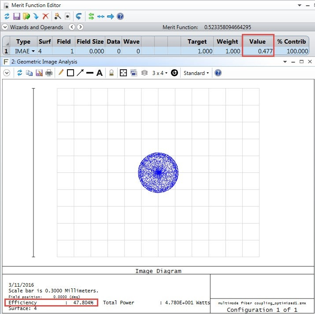Print the Geometric Image Analysis window
315x314 pixels.
pos(49,73)
